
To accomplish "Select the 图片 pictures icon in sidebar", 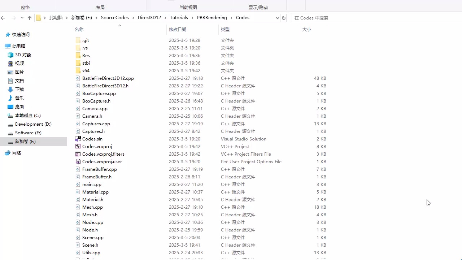I will point(10,72).
